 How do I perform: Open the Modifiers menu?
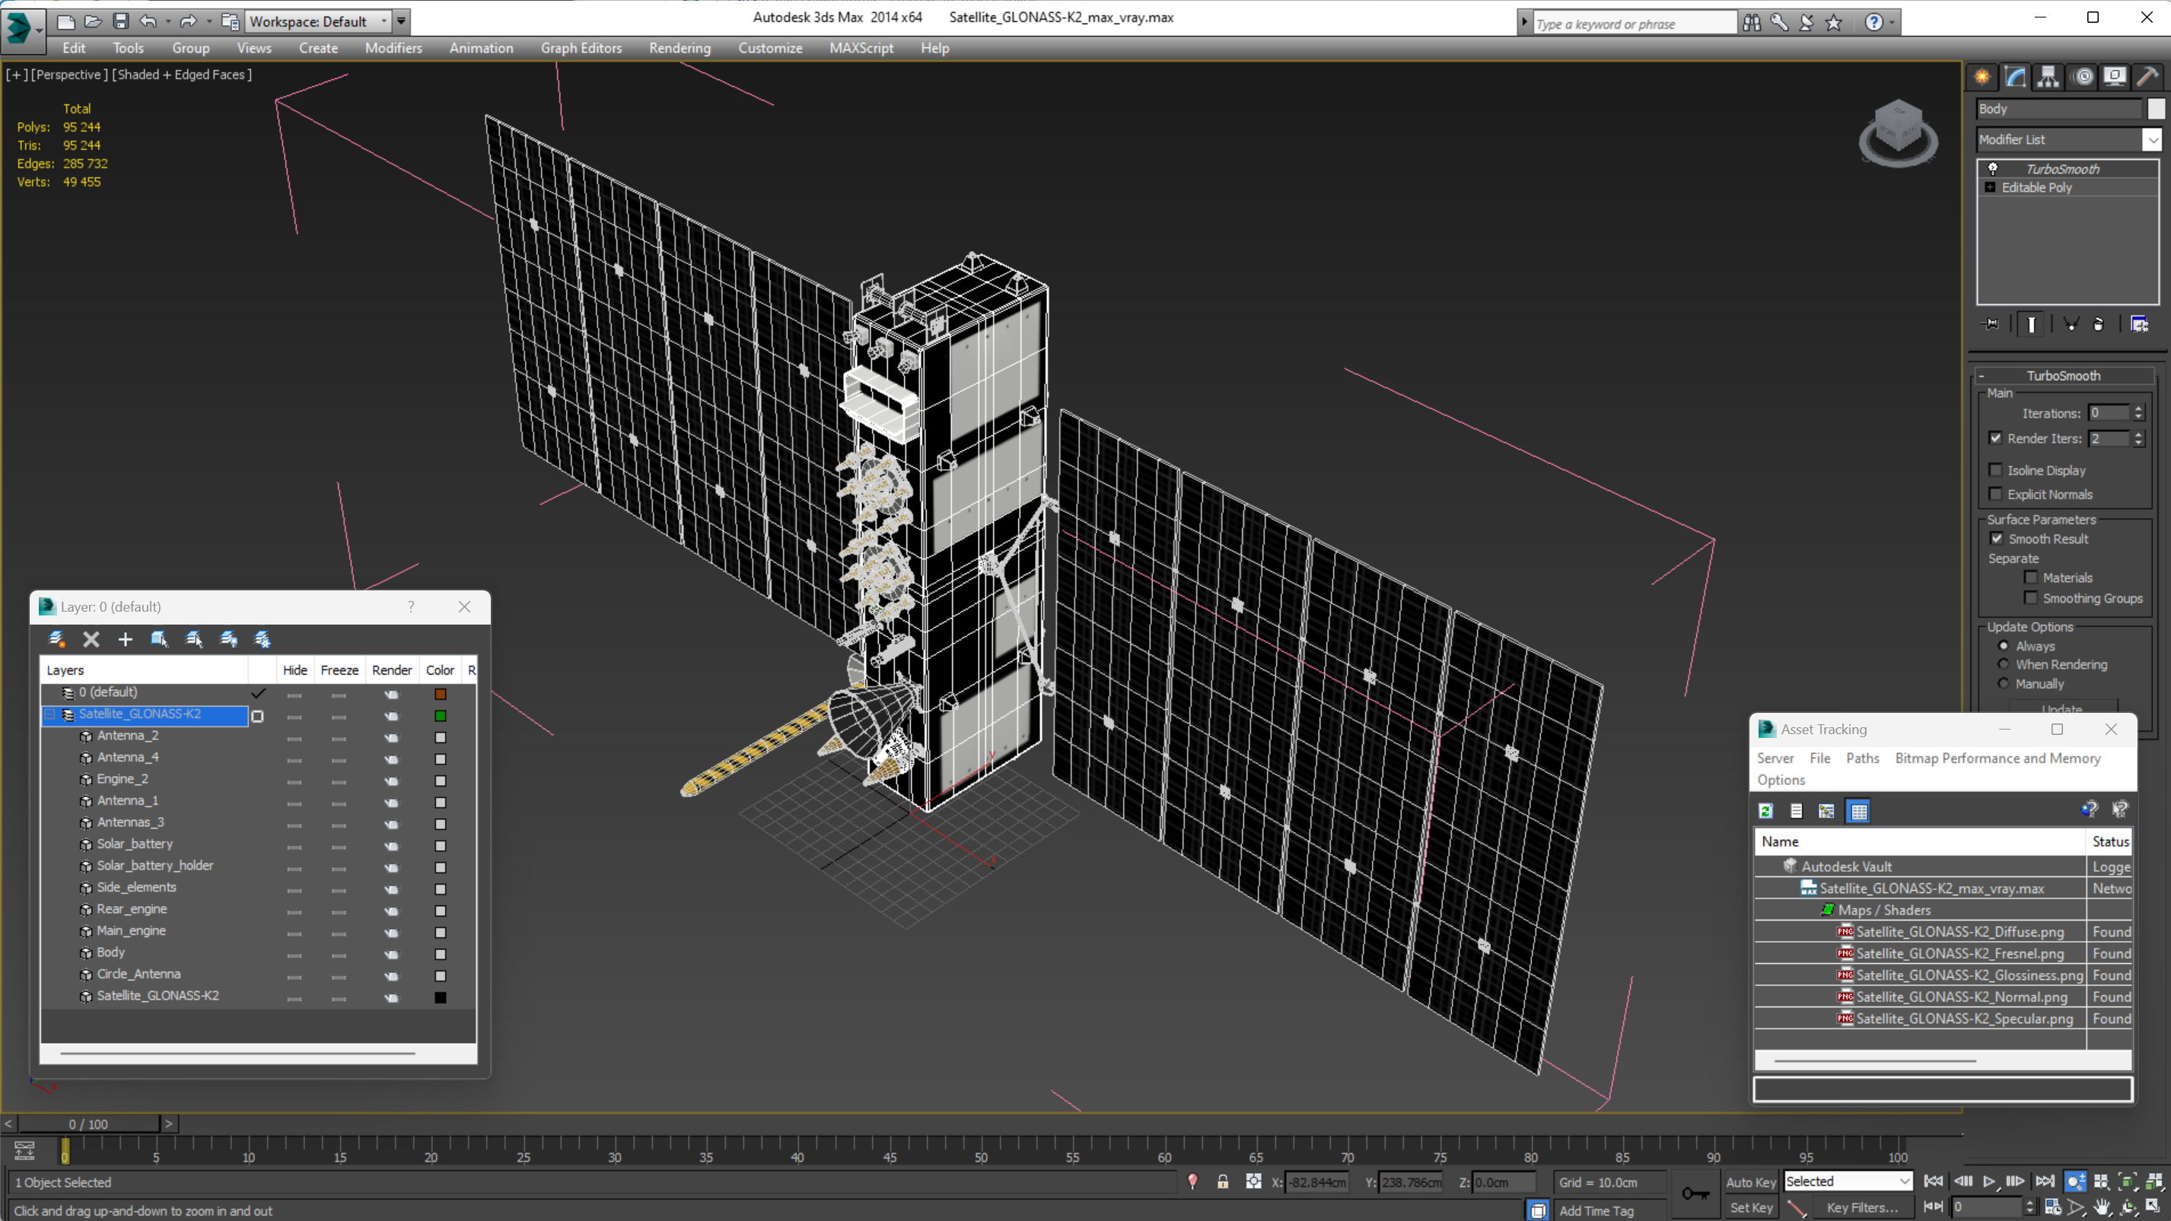click(393, 48)
